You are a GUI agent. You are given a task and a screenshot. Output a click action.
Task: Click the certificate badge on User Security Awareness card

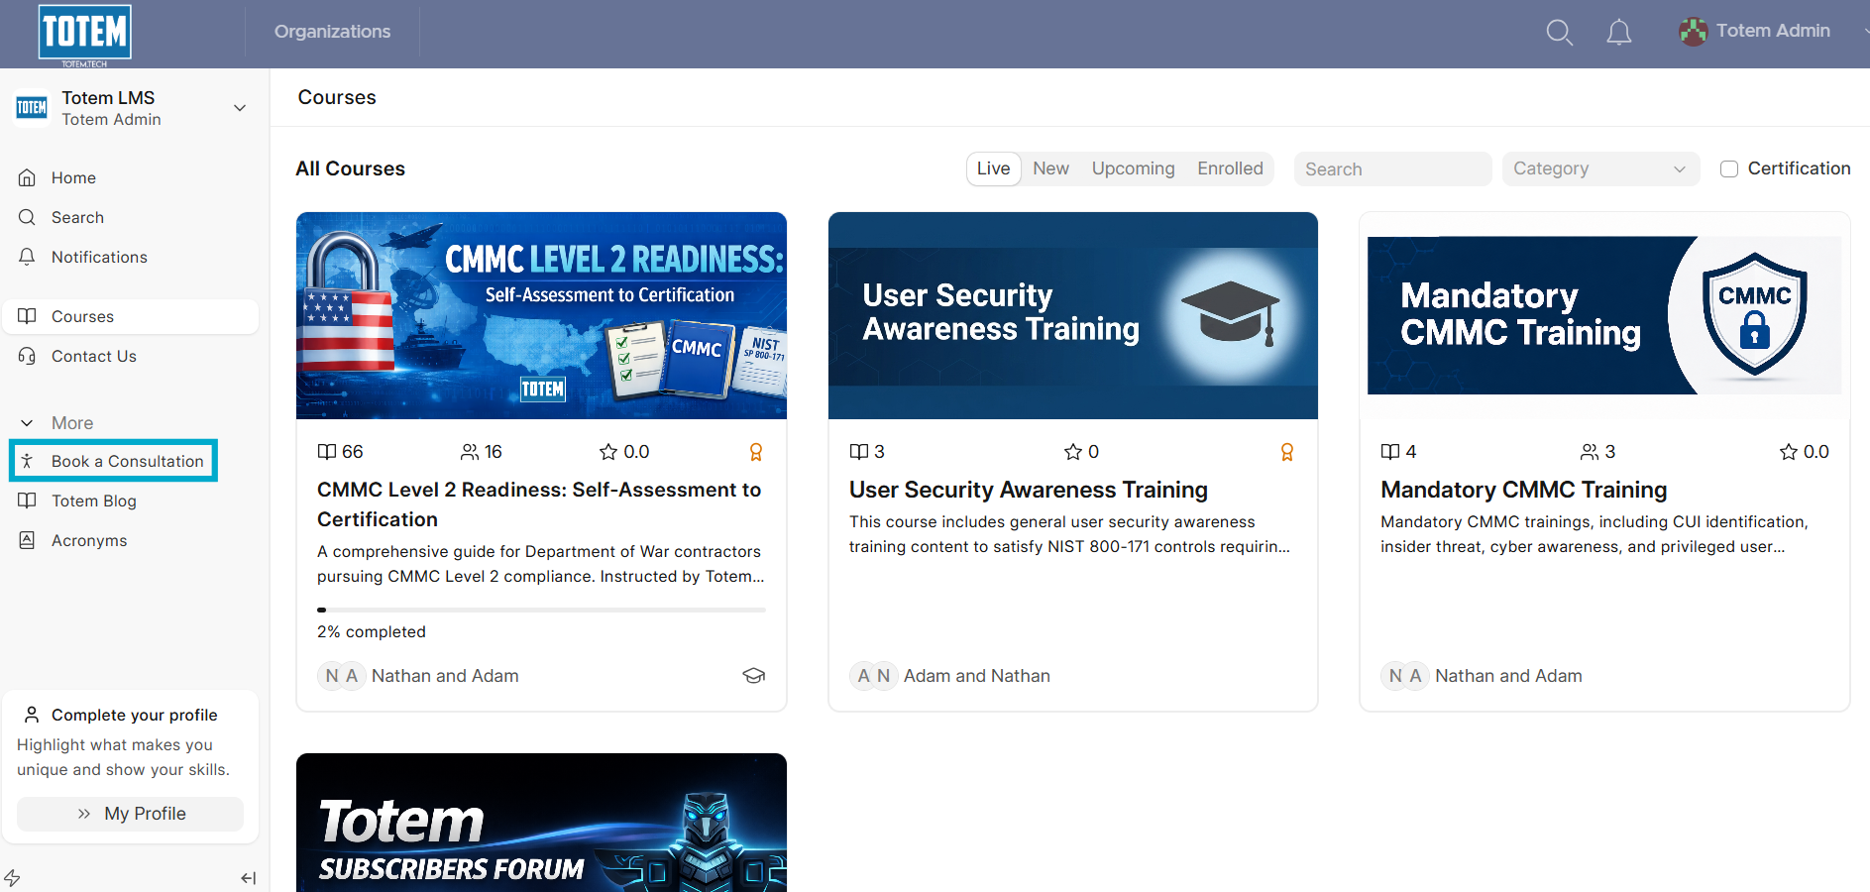pyautogui.click(x=1286, y=452)
